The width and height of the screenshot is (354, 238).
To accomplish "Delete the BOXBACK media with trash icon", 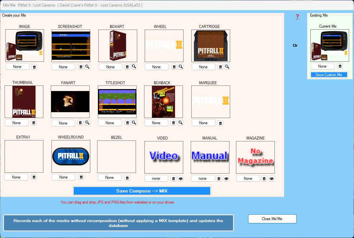I will (x=173, y=123).
